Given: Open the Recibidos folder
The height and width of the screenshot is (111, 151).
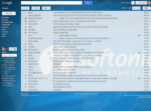Looking at the screenshot, I should (x=6, y=17).
